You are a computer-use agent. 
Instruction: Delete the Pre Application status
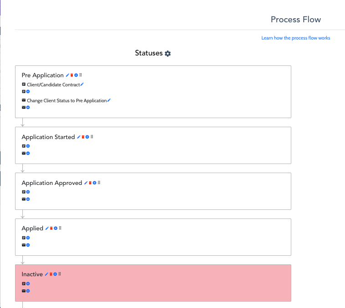[x=71, y=75]
